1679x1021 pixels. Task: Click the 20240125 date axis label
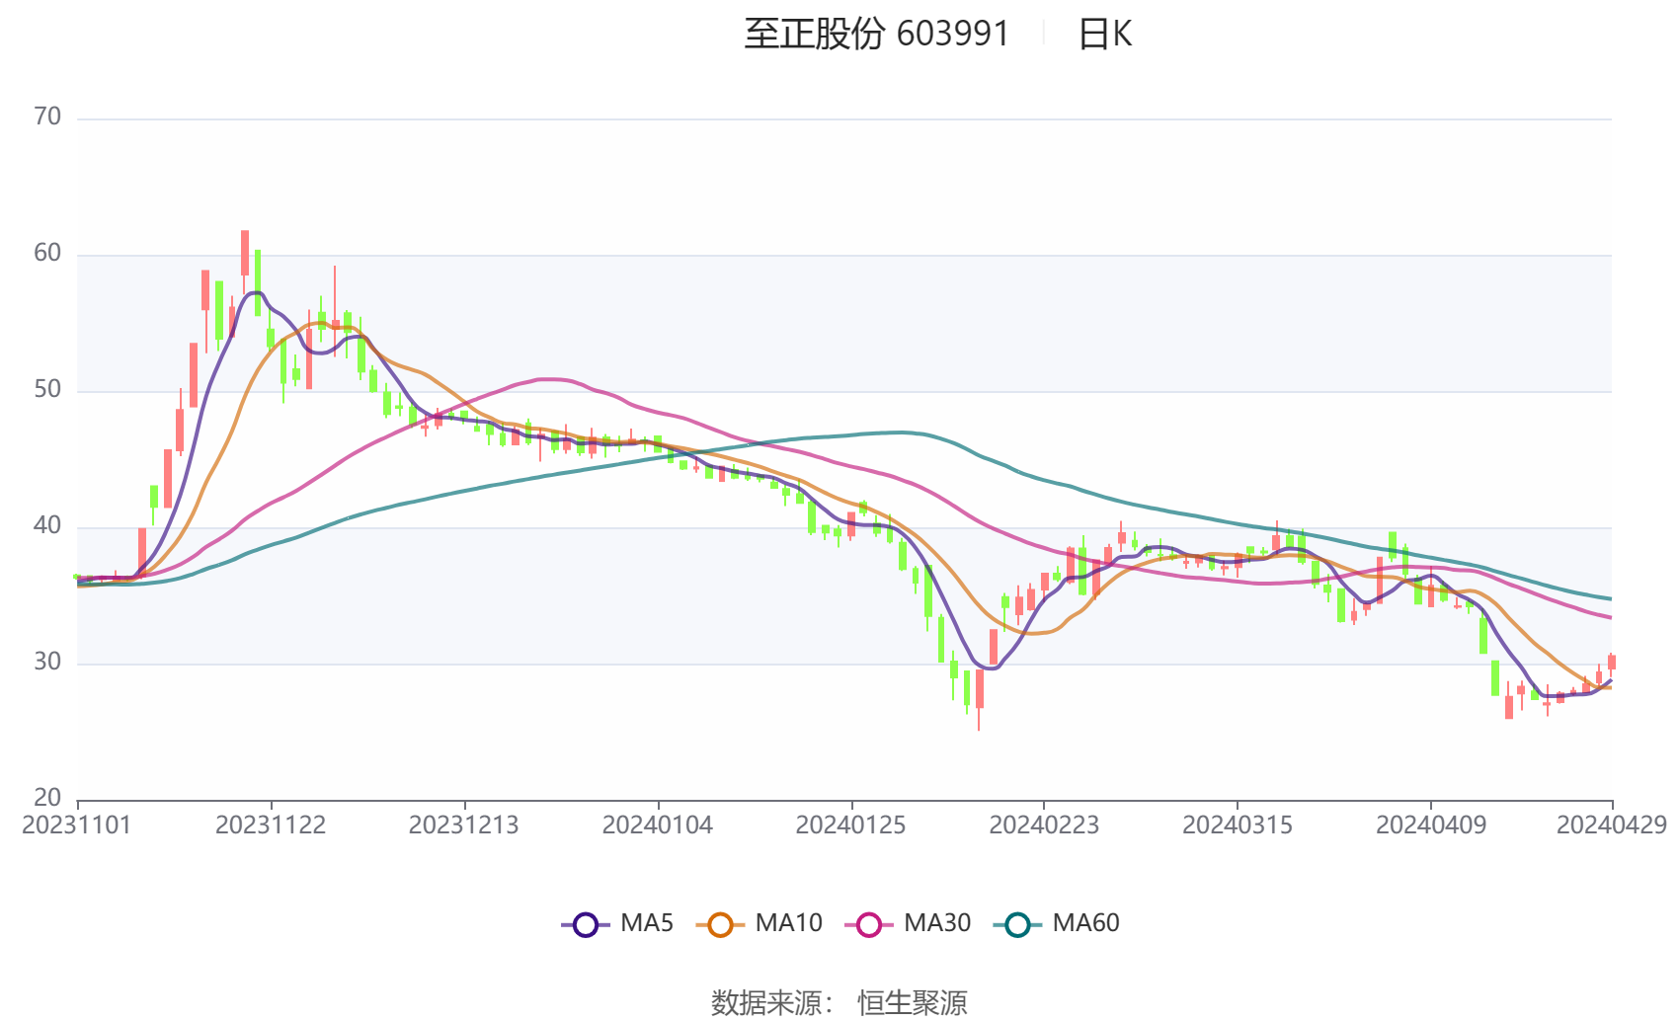tap(851, 825)
